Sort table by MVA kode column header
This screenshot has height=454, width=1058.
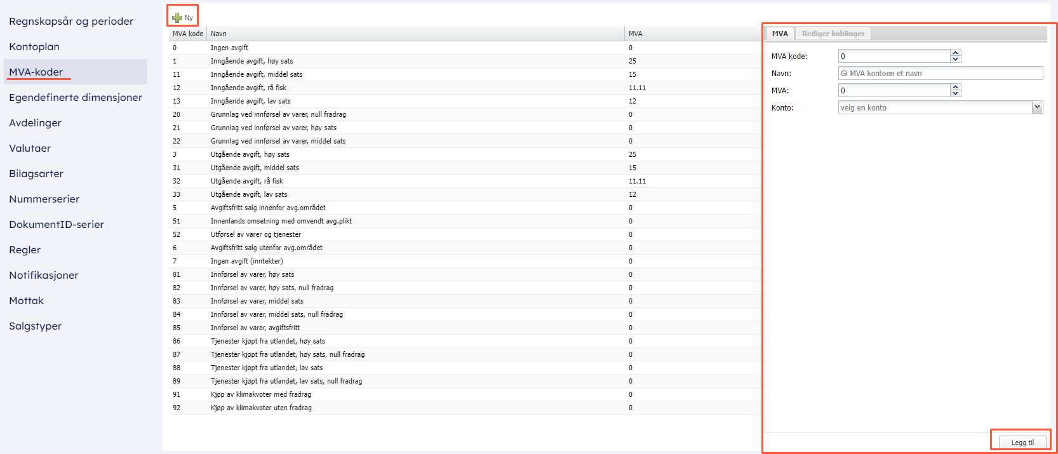[187, 34]
